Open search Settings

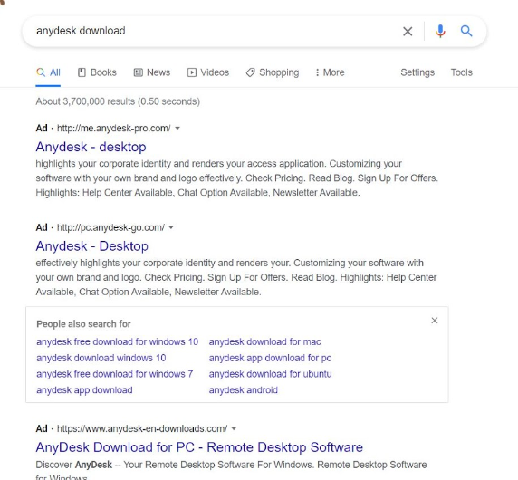(417, 72)
